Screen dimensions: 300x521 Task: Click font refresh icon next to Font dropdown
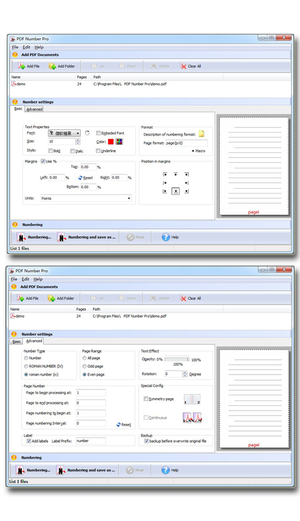[87, 133]
